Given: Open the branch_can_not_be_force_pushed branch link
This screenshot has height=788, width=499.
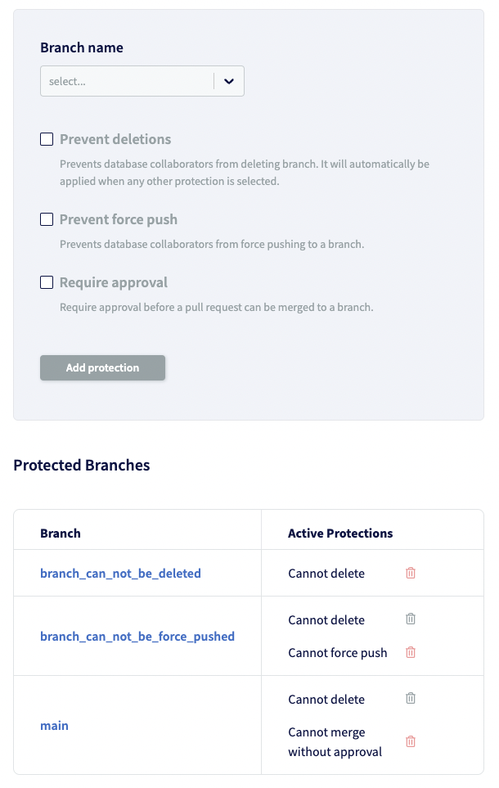Looking at the screenshot, I should tap(137, 636).
